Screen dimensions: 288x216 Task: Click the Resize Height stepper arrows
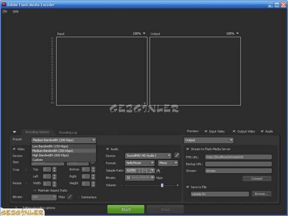tap(93, 183)
